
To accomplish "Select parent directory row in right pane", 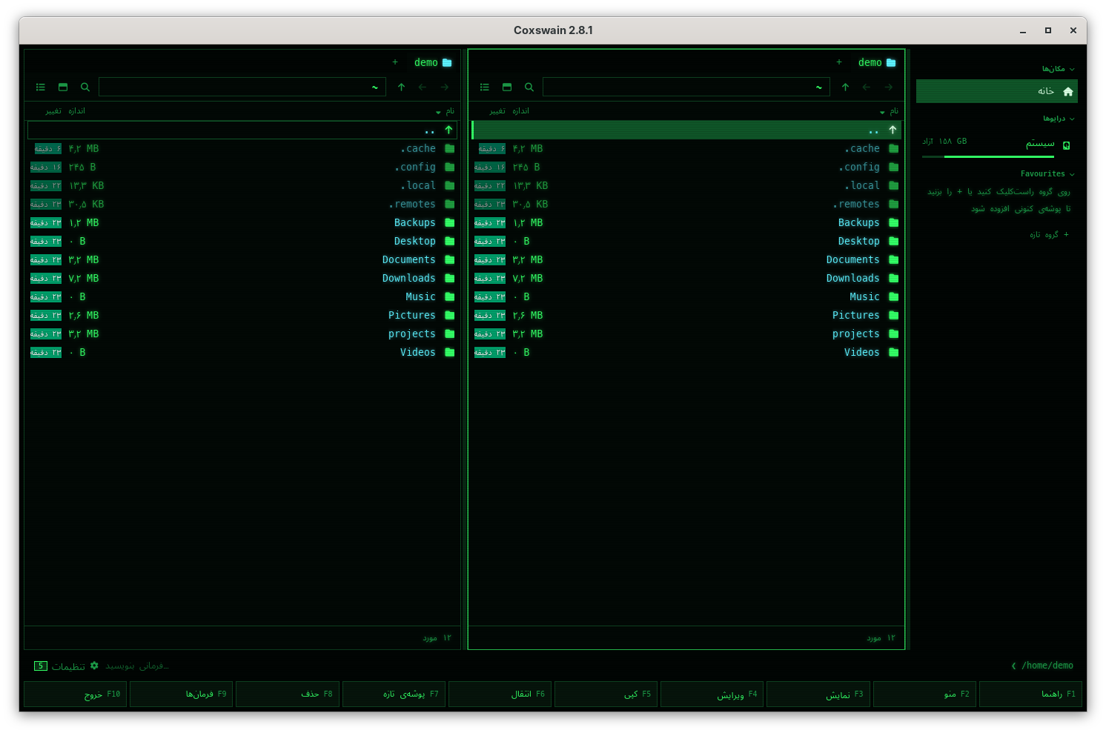I will (686, 130).
